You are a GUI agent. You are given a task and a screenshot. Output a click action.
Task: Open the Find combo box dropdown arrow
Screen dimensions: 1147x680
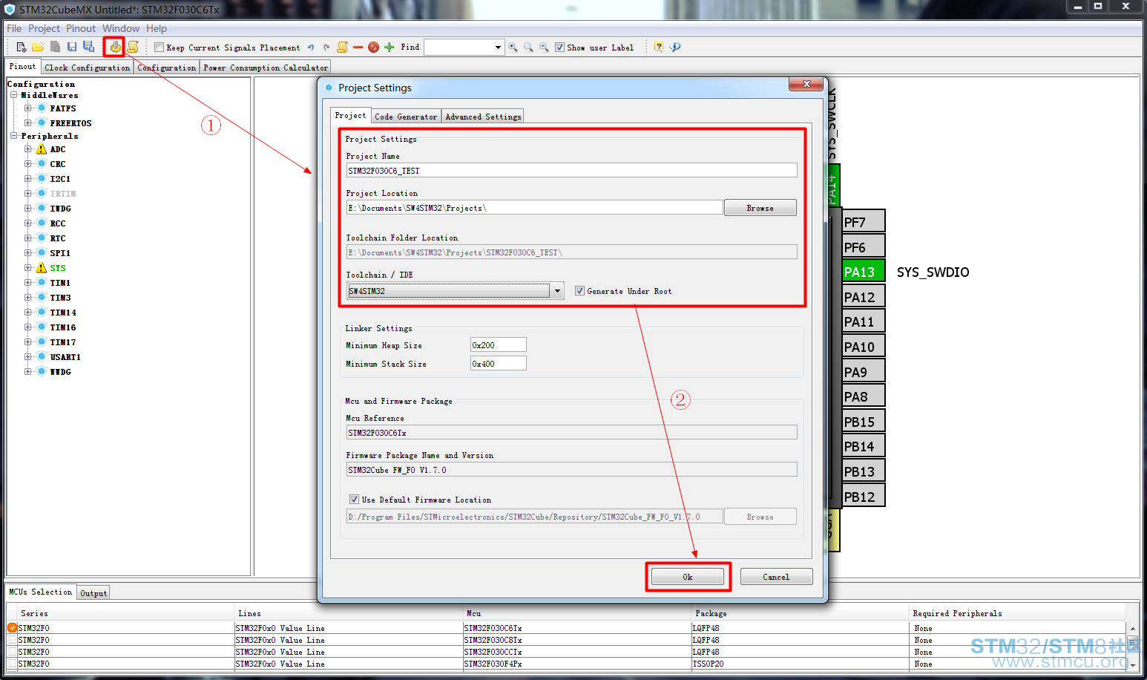498,47
